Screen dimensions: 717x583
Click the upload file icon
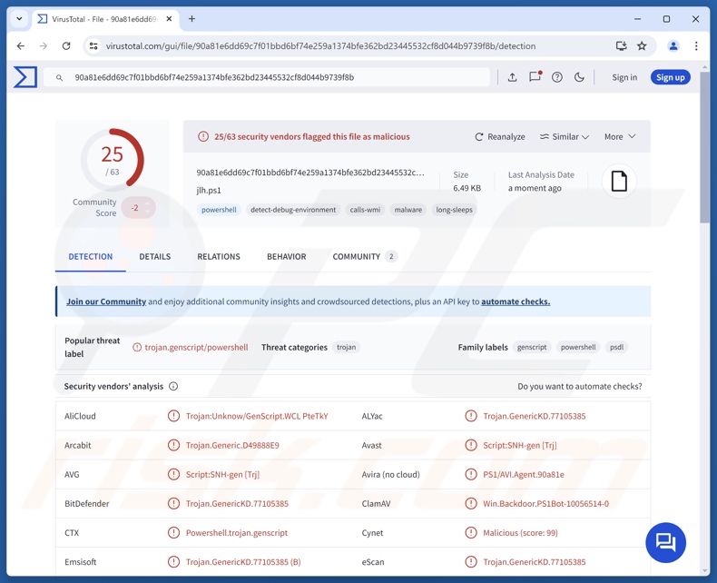(x=512, y=77)
